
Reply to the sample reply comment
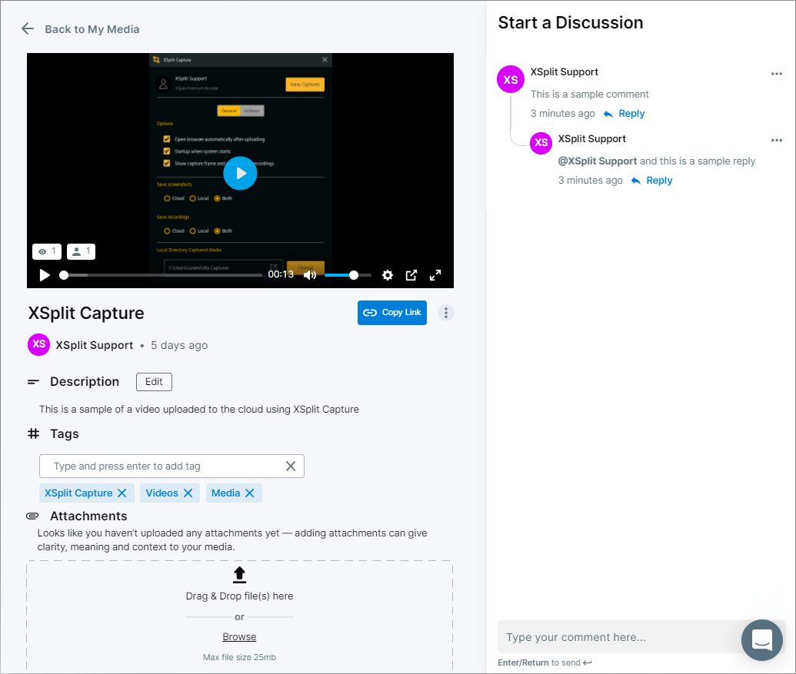point(652,181)
